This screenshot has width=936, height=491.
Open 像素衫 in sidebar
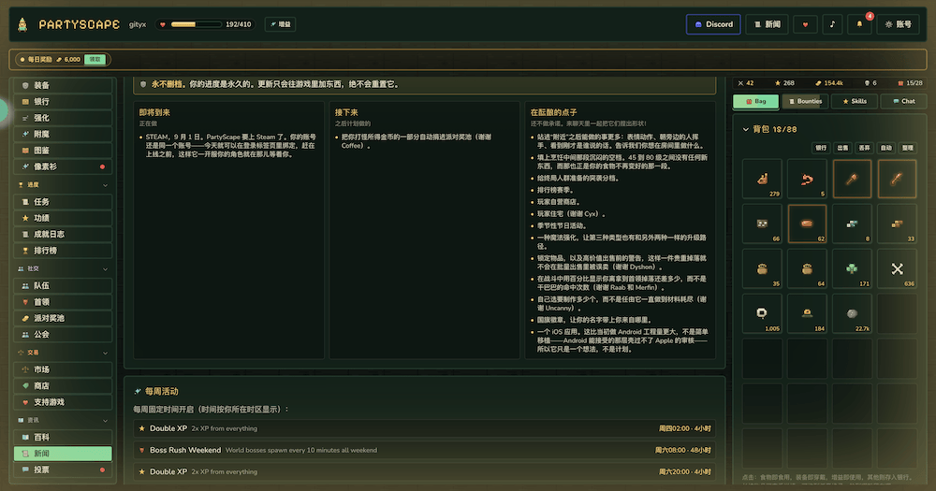[x=63, y=166]
